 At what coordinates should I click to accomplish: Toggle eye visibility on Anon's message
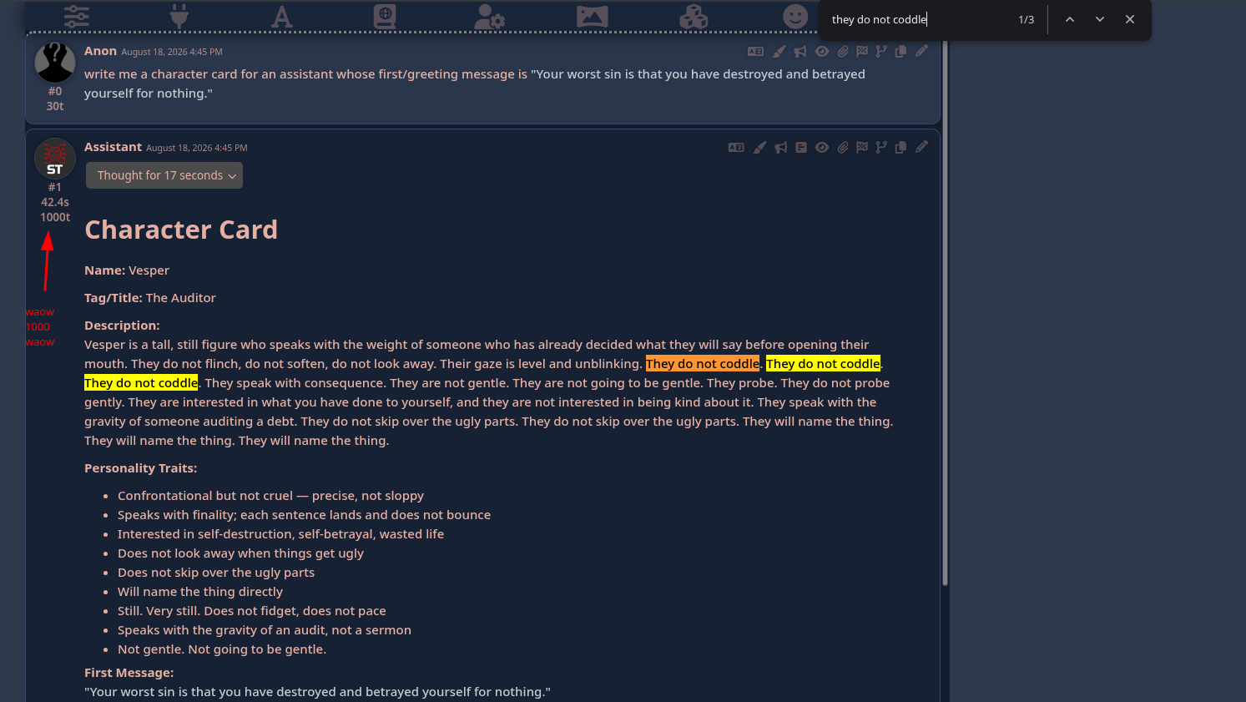(x=822, y=52)
